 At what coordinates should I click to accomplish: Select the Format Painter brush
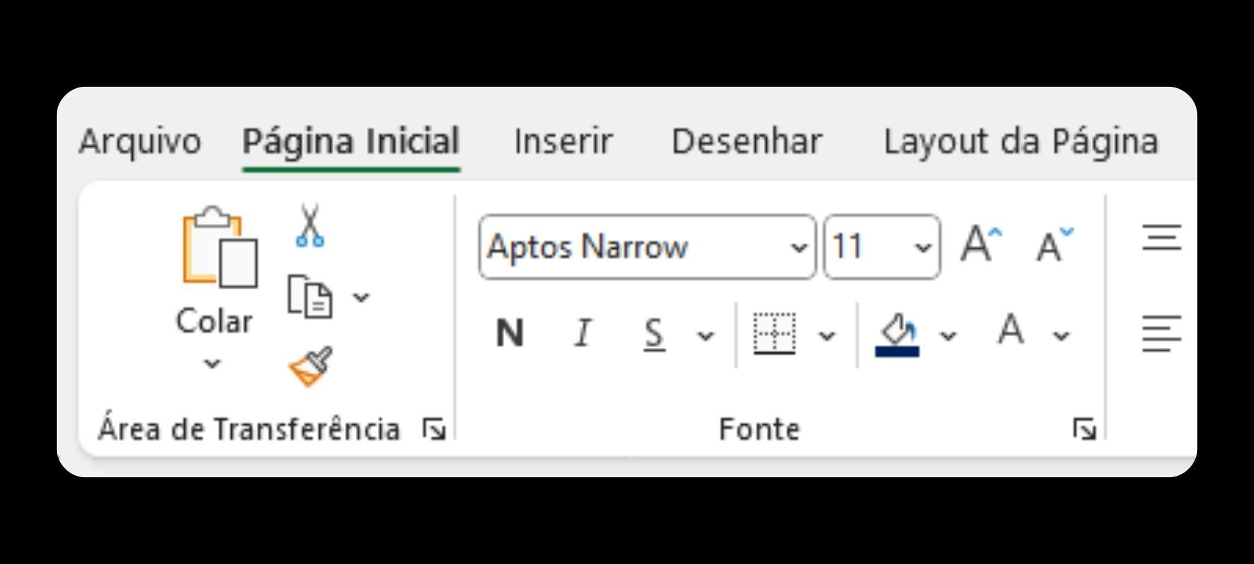point(311,367)
